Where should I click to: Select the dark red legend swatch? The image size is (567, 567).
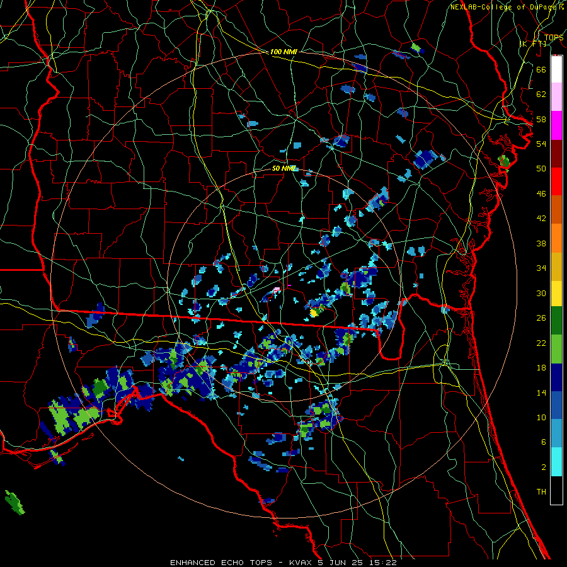(x=556, y=153)
